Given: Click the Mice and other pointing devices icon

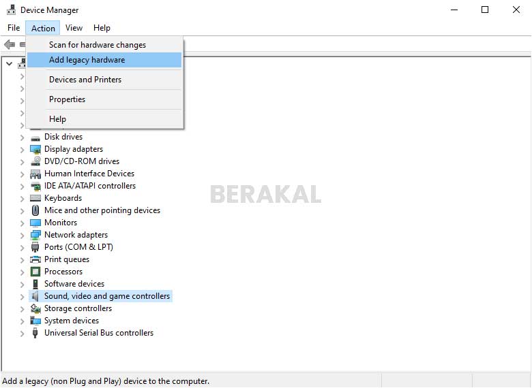Looking at the screenshot, I should point(35,210).
